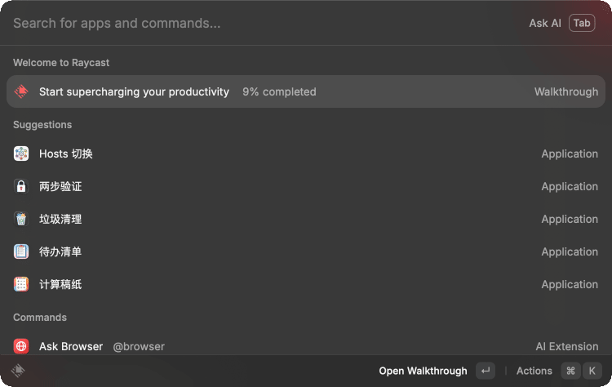Click the 垃圾清理 trash bin icon
This screenshot has height=387, width=612.
pyautogui.click(x=21, y=219)
